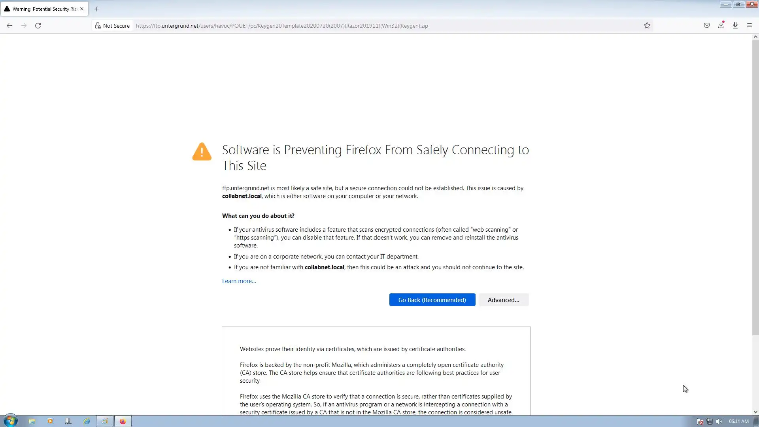759x427 pixels.
Task: Reload the current page
Action: click(38, 26)
